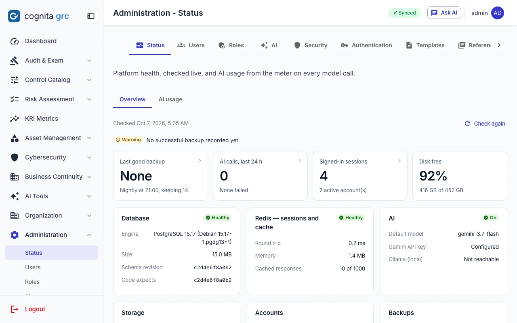The height and width of the screenshot is (323, 517).
Task: Click the Business Continuity building icon
Action: point(15,177)
